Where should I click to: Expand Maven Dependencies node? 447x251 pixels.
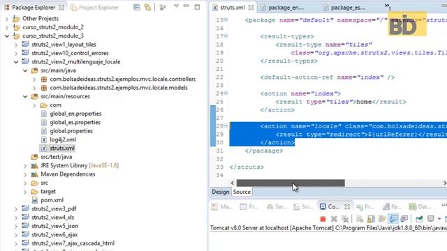[25, 174]
